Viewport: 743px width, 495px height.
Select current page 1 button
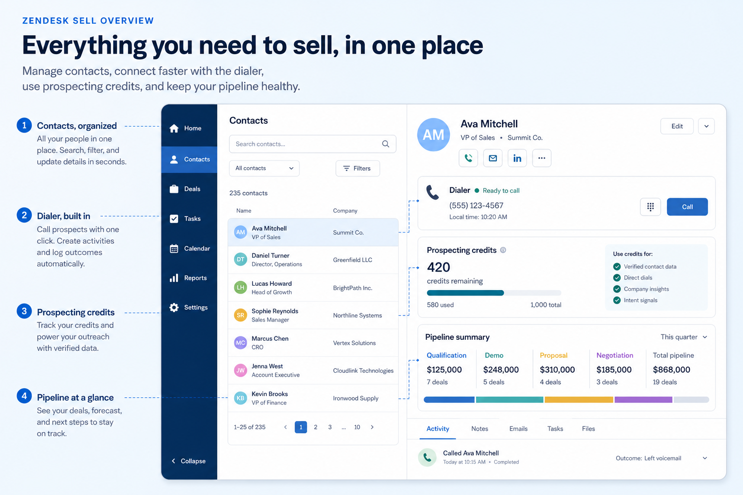pyautogui.click(x=301, y=427)
